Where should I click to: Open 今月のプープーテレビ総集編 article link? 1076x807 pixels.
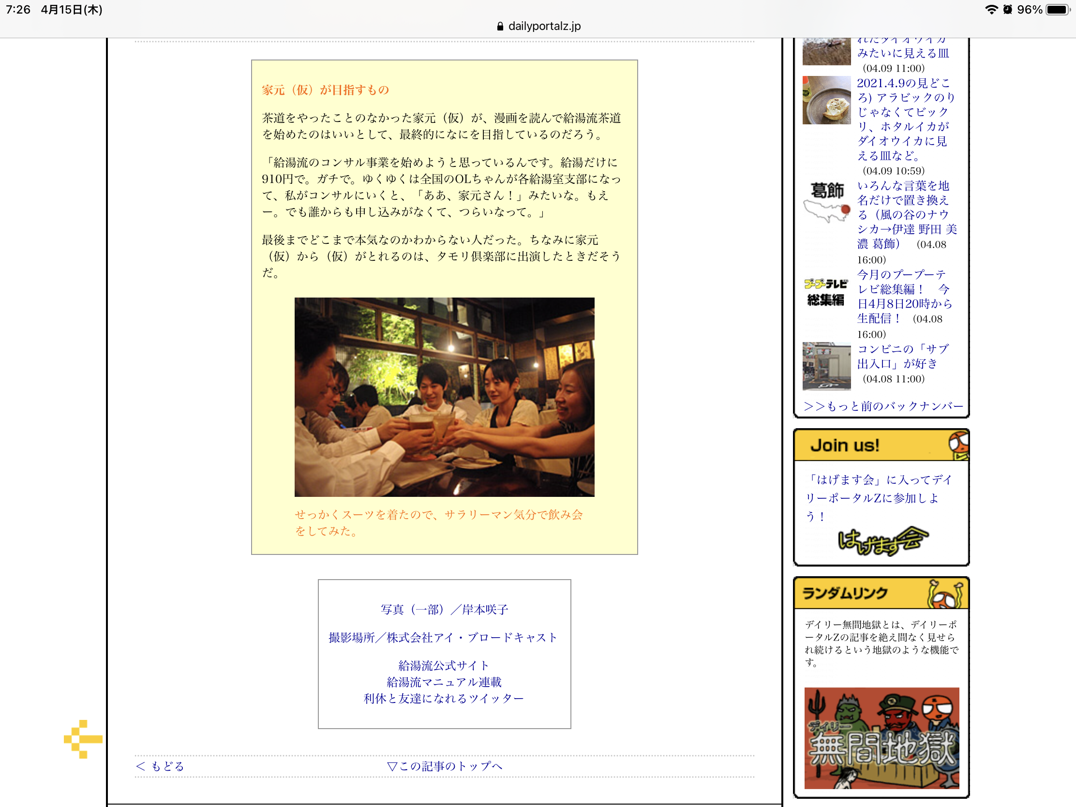(904, 296)
